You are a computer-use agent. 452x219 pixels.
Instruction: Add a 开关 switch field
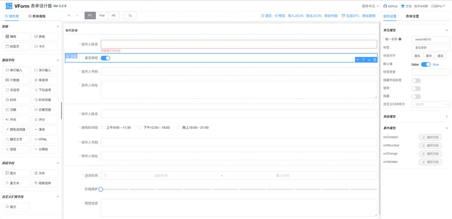click(x=16, y=120)
